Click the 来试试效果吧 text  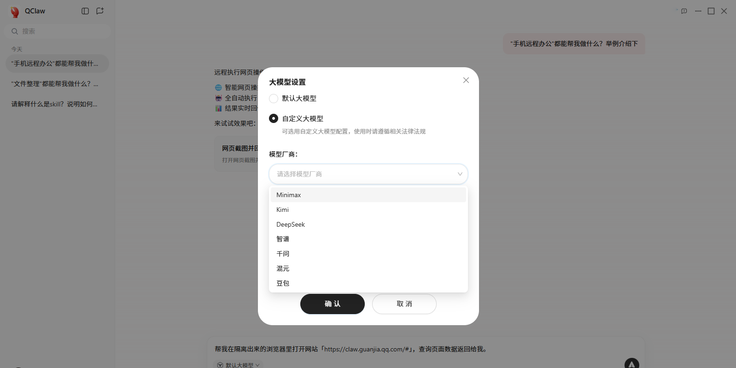(235, 123)
